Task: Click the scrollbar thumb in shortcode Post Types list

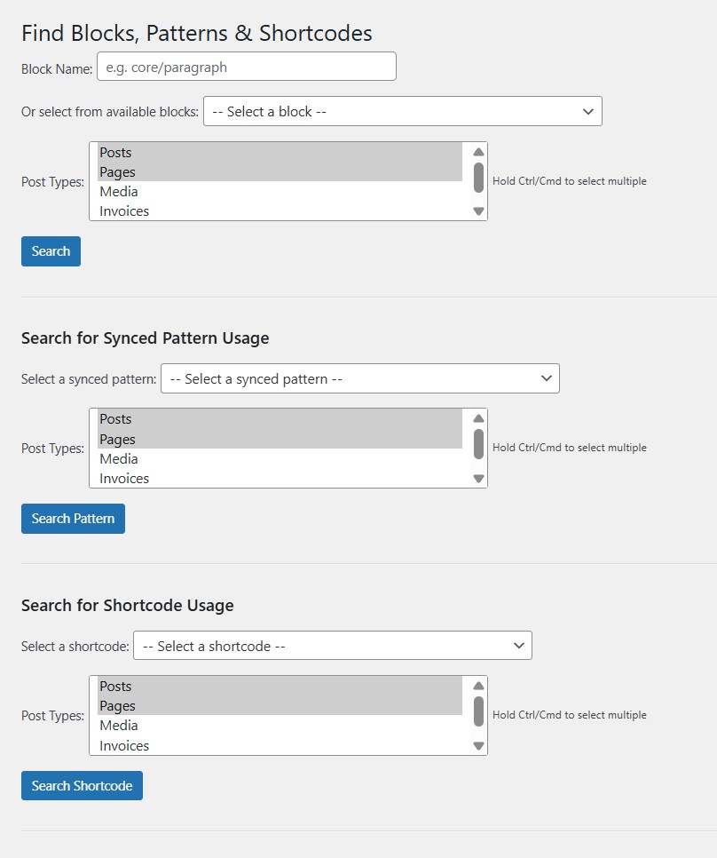Action: pyautogui.click(x=478, y=711)
